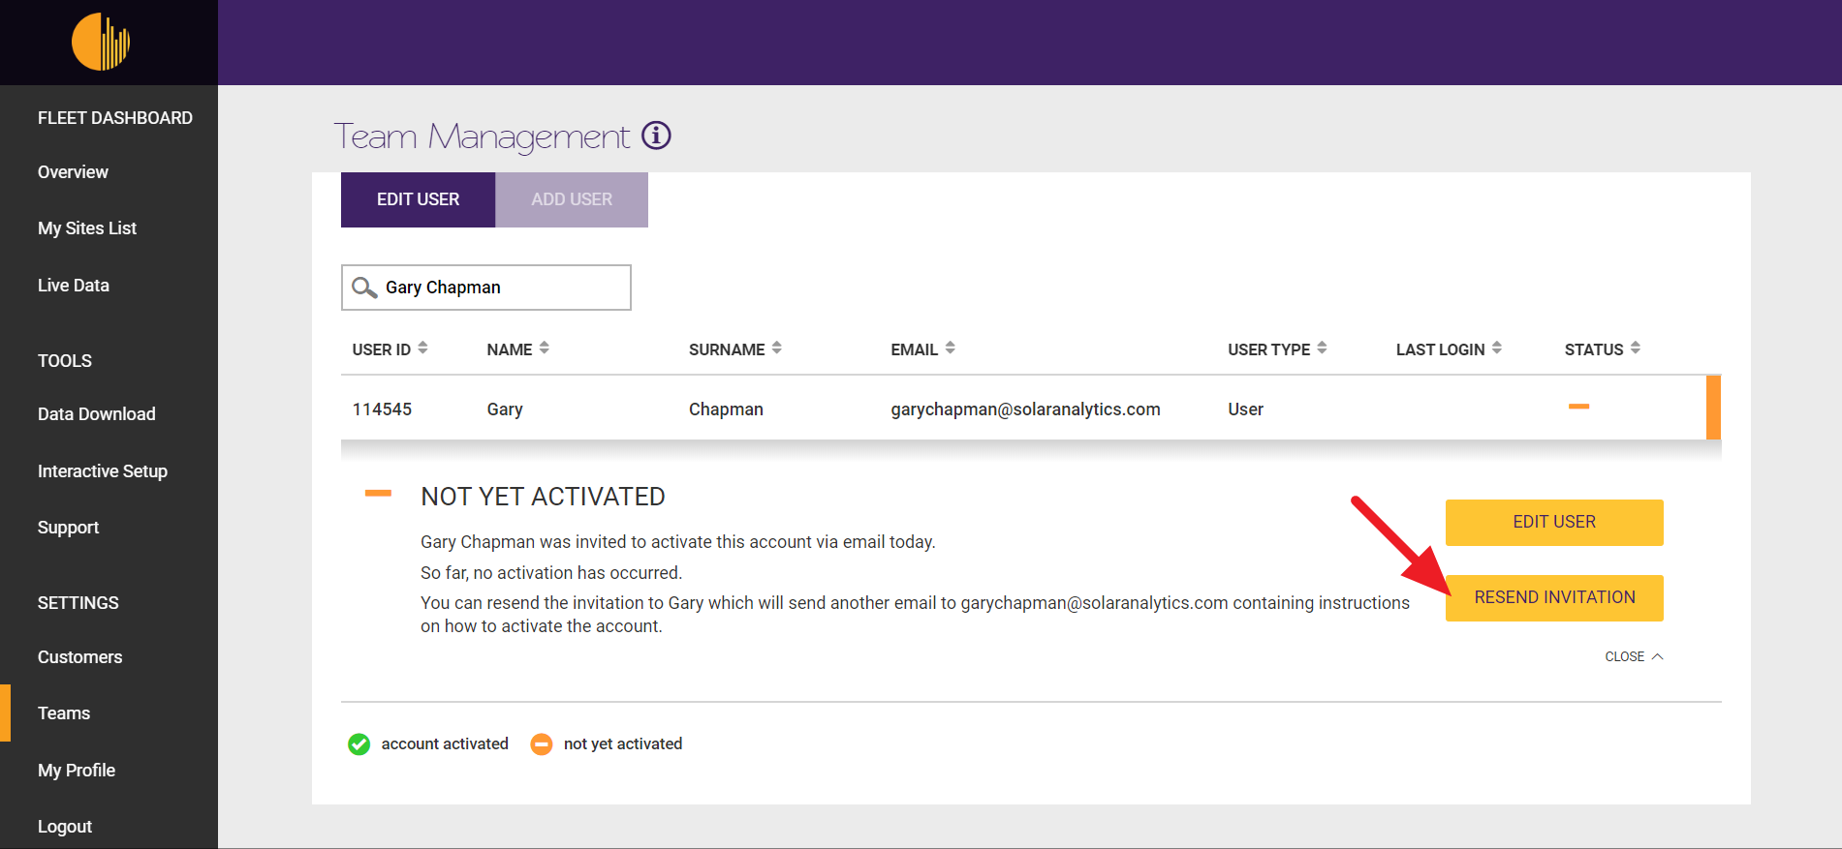Click the FLEET DASHBOARD sidebar heading
1842x849 pixels.
tap(115, 118)
